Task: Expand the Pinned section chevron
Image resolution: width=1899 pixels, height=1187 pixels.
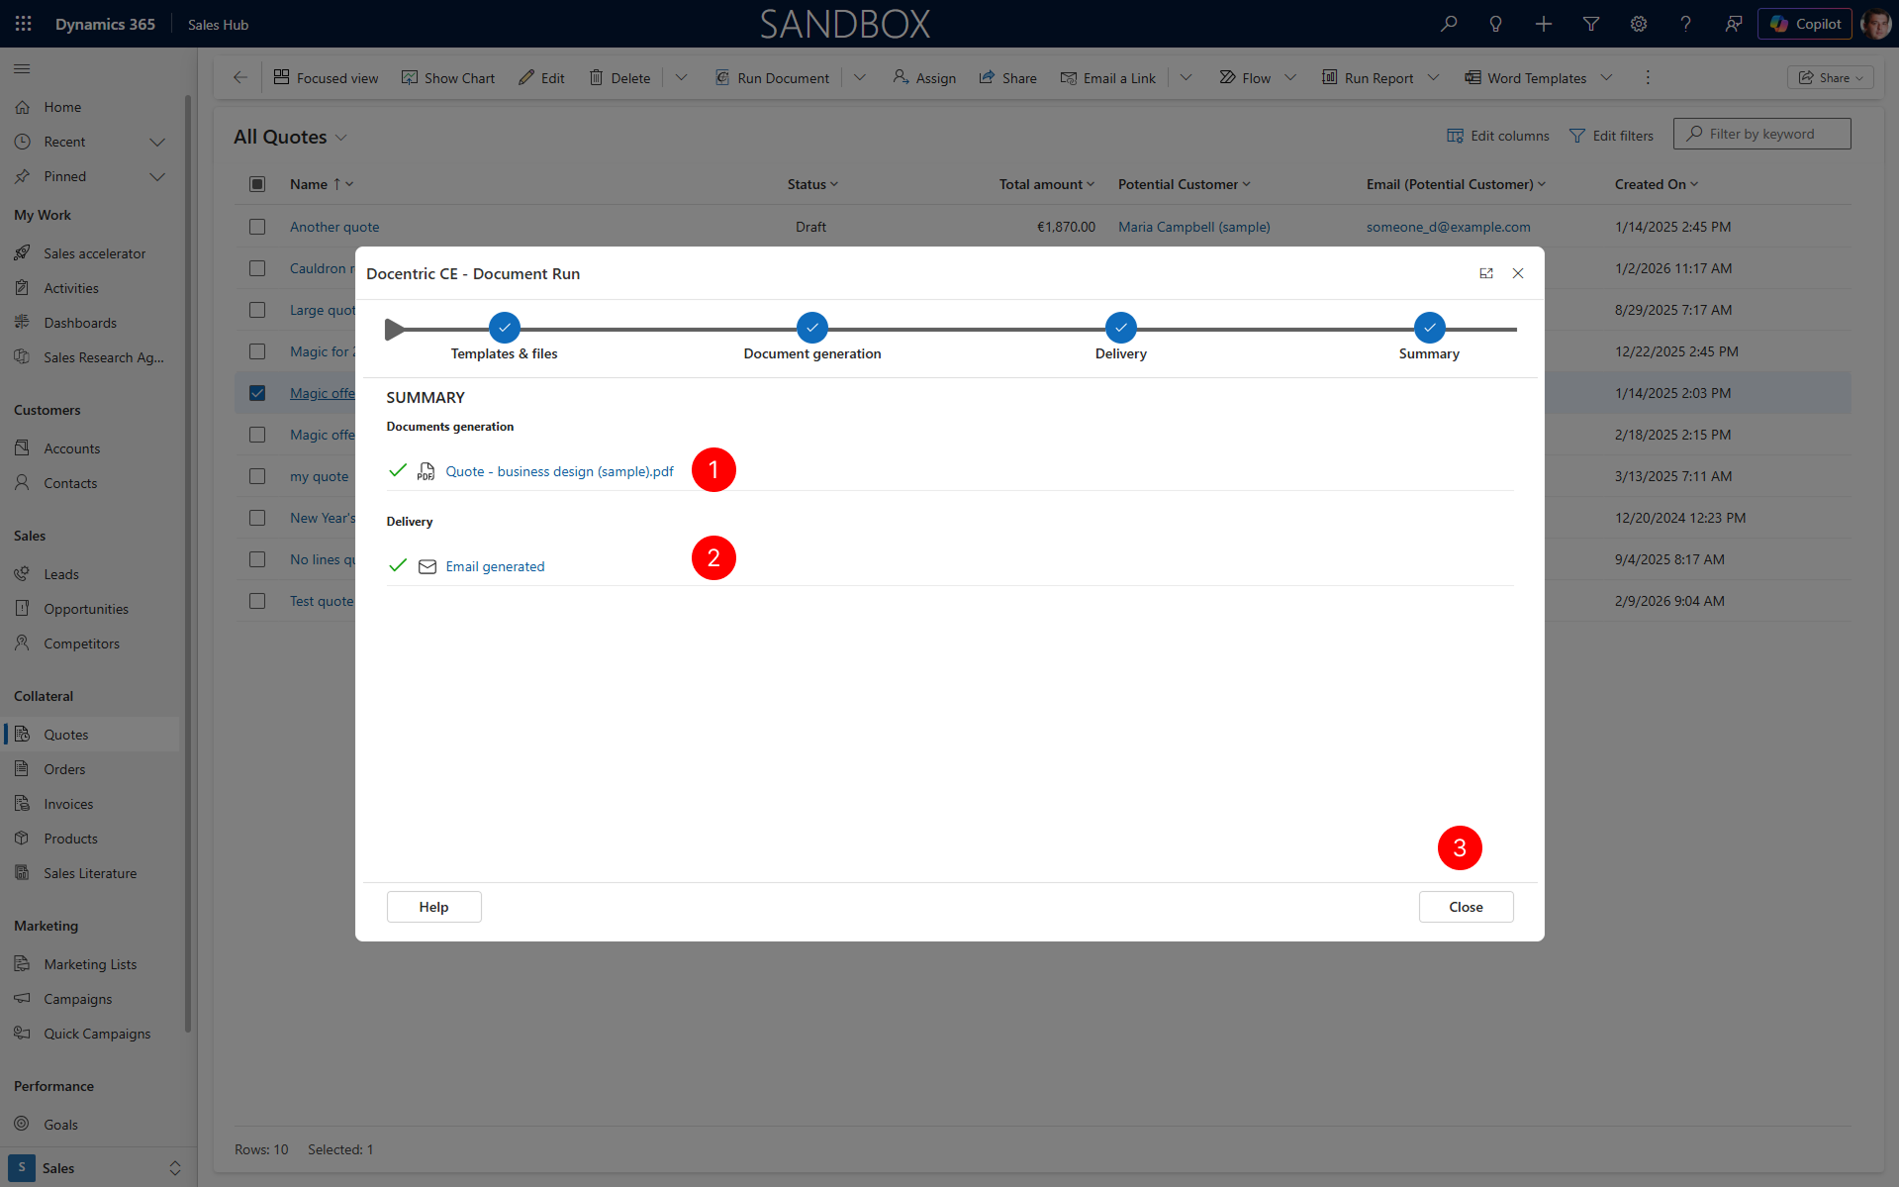Action: coord(156,177)
